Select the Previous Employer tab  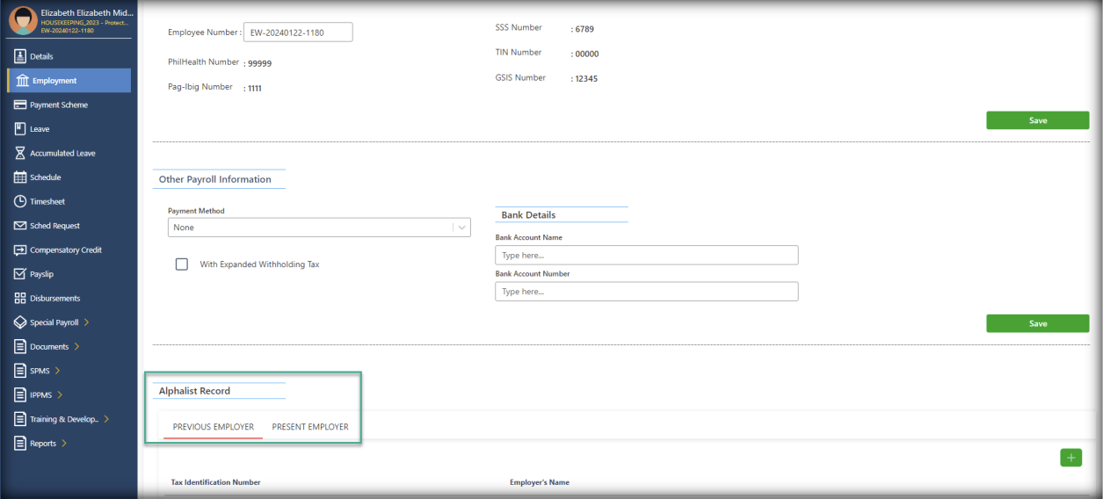coord(214,427)
